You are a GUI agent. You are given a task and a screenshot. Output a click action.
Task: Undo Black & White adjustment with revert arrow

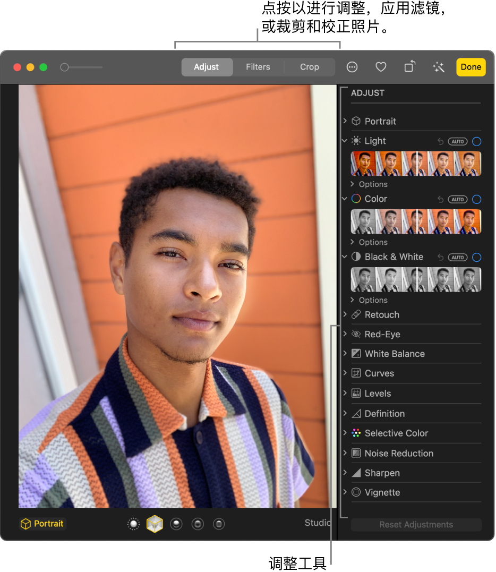click(441, 258)
